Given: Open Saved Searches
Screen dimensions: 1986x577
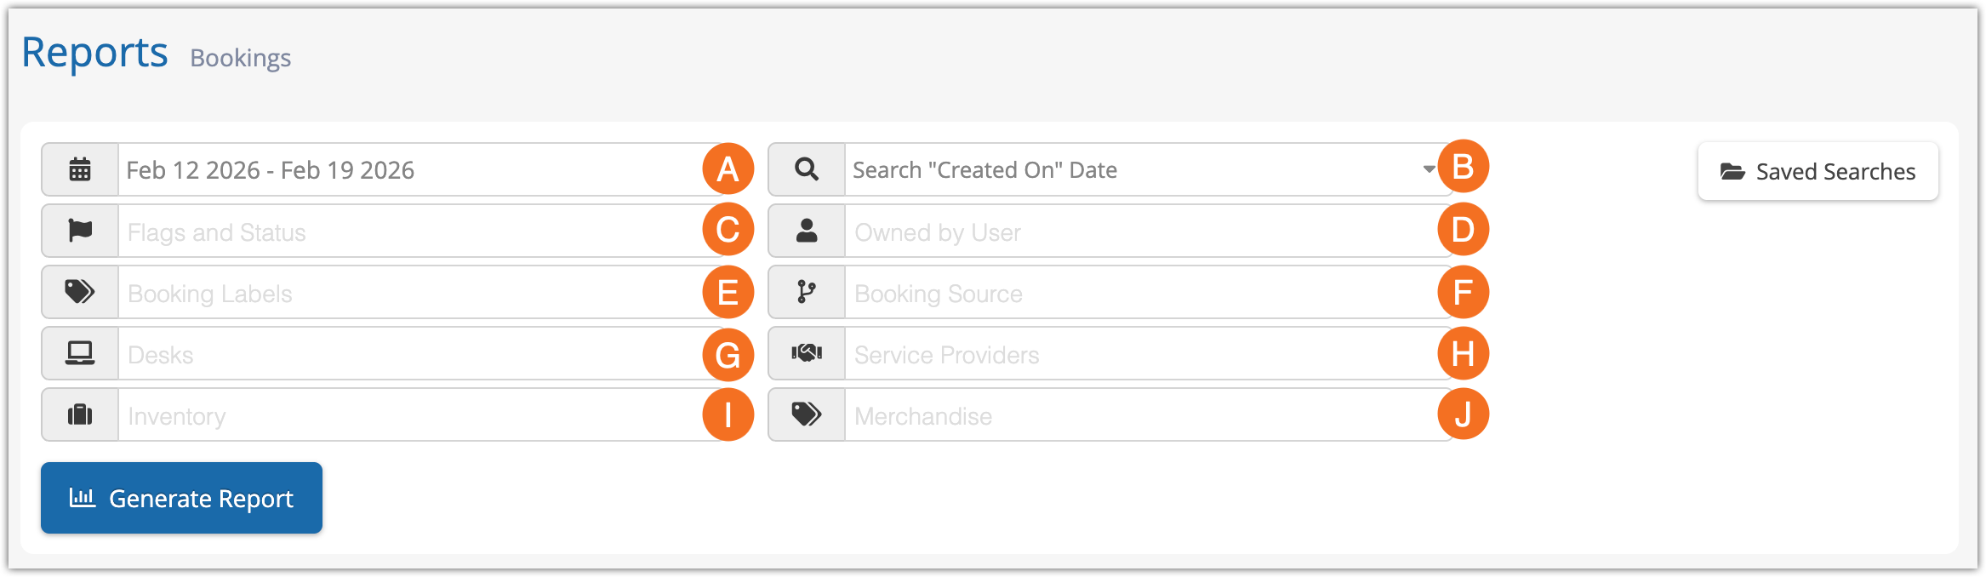Looking at the screenshot, I should 1818,171.
